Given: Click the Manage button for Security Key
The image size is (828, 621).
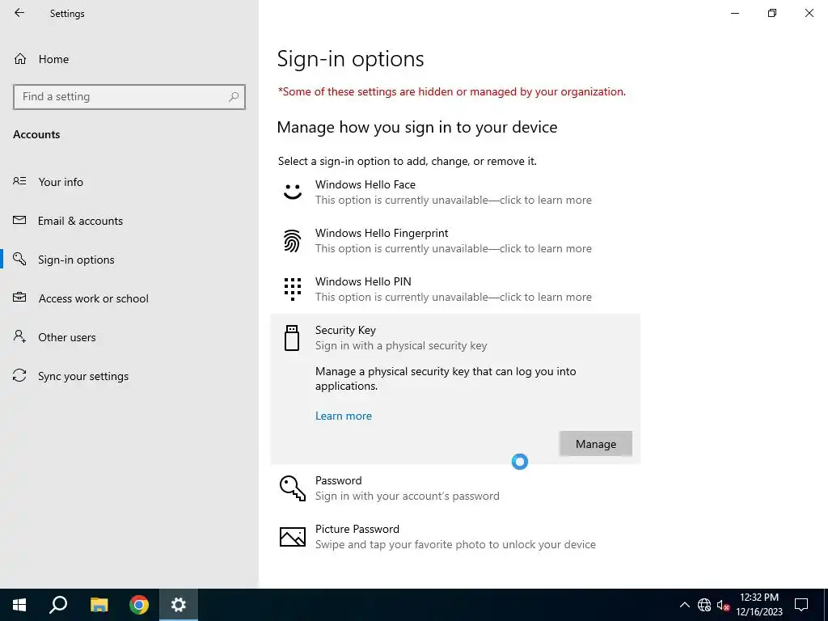Looking at the screenshot, I should [x=596, y=444].
